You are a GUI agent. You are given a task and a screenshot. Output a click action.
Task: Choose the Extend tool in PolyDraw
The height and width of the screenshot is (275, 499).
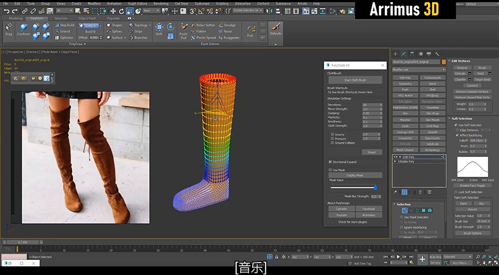pos(63,31)
